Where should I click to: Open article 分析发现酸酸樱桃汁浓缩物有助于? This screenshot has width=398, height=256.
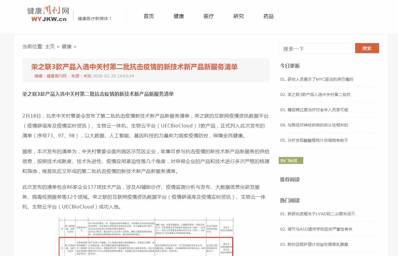pos(318,140)
